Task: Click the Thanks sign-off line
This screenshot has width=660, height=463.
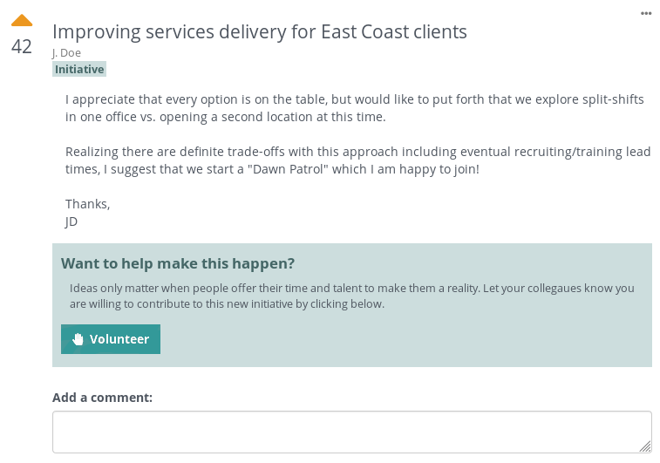Action: pos(87,204)
